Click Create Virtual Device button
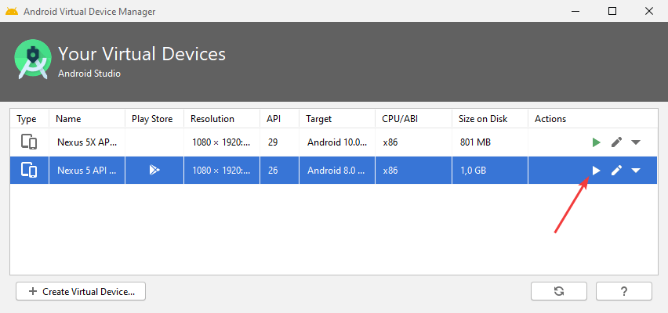Image resolution: width=668 pixels, height=313 pixels. coord(81,291)
